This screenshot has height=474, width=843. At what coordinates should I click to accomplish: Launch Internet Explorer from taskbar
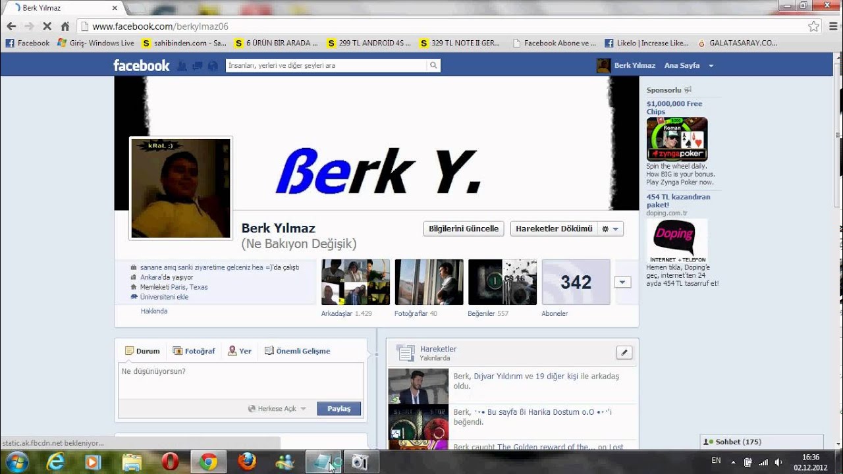tap(56, 462)
